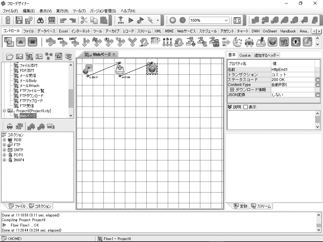
Task: Switch to the コネクション pane tab
Action: [40, 206]
